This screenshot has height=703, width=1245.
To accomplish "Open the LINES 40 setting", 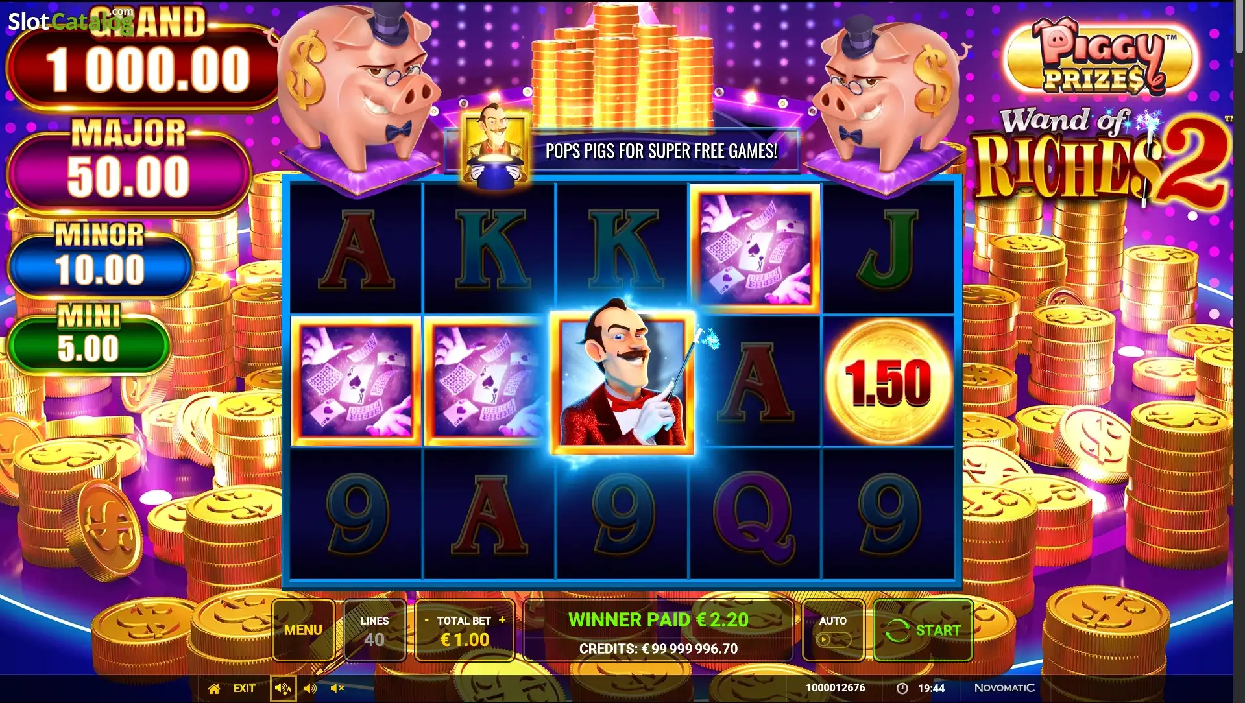I will (374, 630).
